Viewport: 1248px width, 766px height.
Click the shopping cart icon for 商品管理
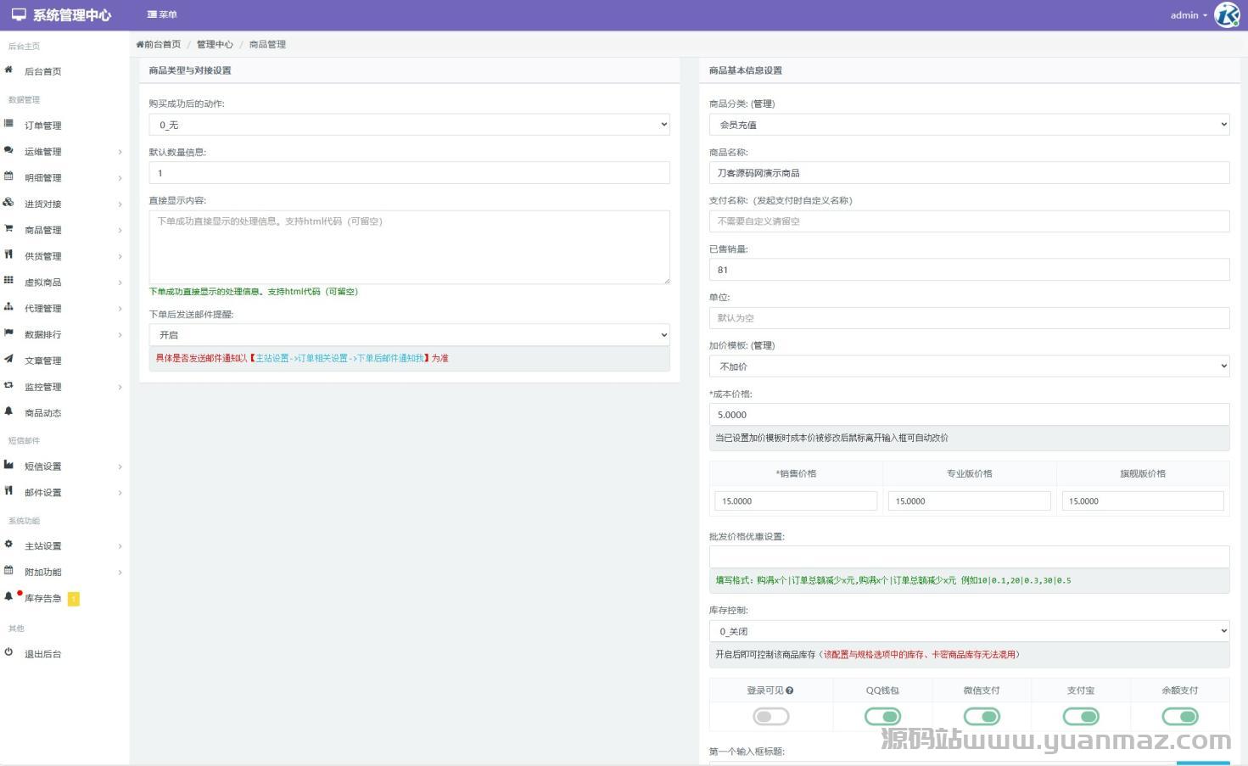[8, 228]
